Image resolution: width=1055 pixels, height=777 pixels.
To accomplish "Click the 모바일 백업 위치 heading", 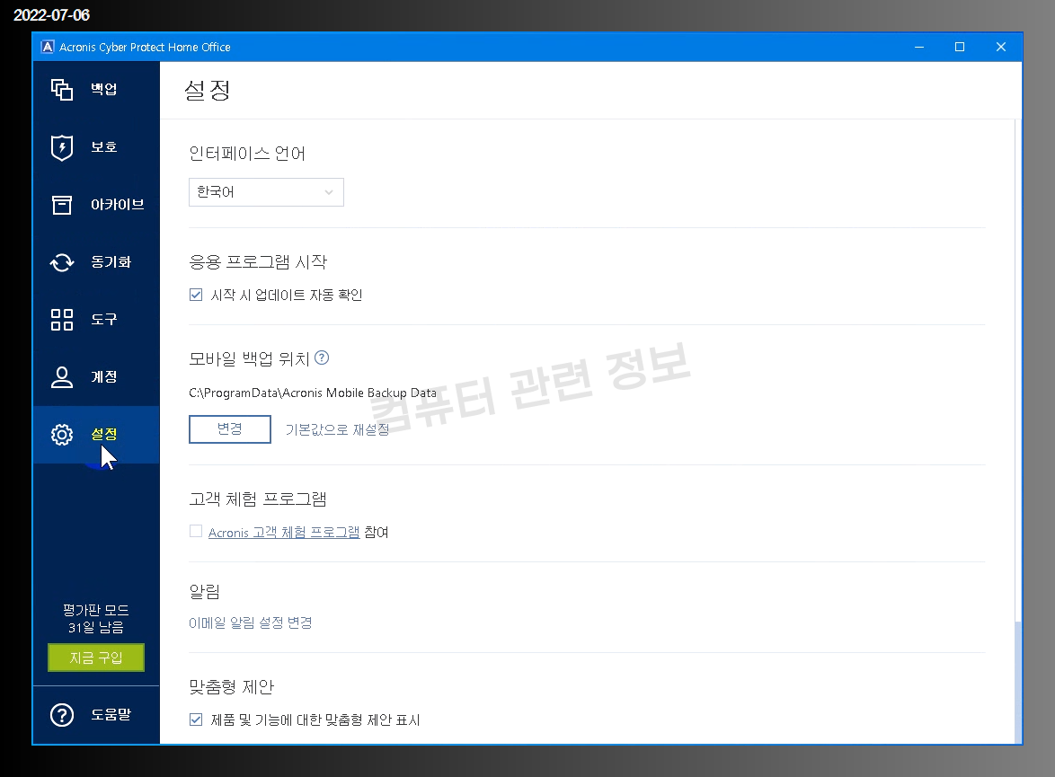I will [249, 358].
